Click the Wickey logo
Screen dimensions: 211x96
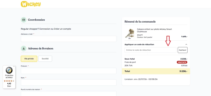point(31,4)
